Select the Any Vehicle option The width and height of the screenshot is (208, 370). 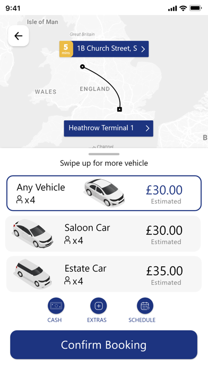point(104,193)
